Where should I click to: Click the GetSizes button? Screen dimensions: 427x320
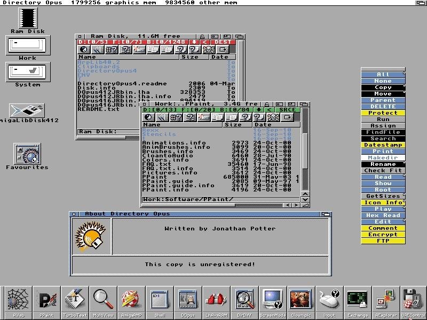point(383,196)
